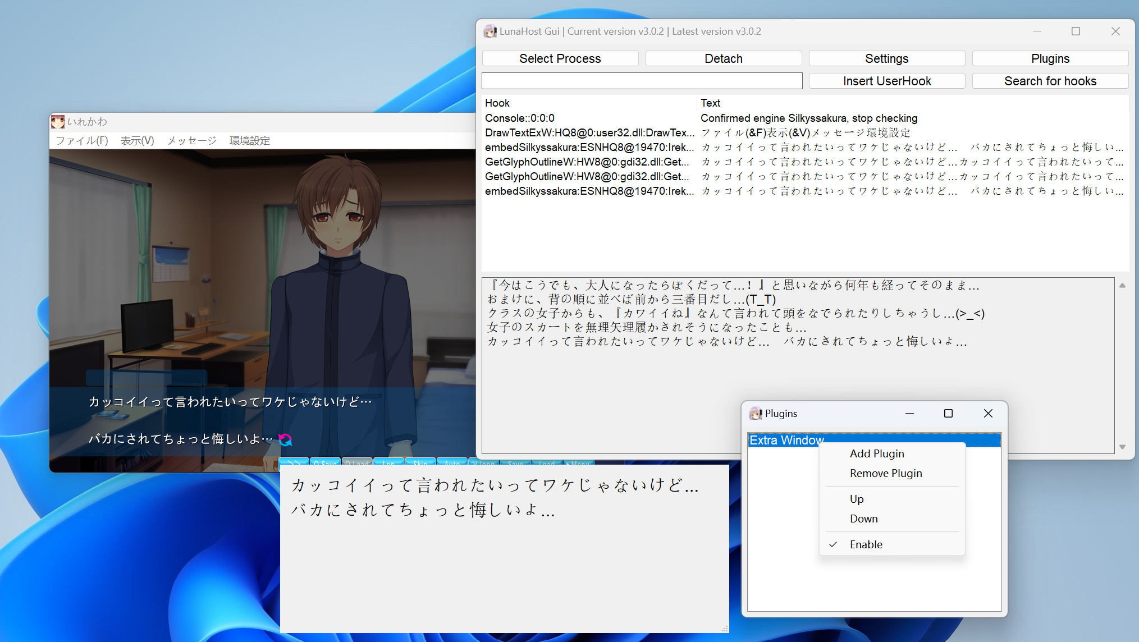Select the Console::0:0:0 hook row
1139x642 pixels.
[x=519, y=118]
